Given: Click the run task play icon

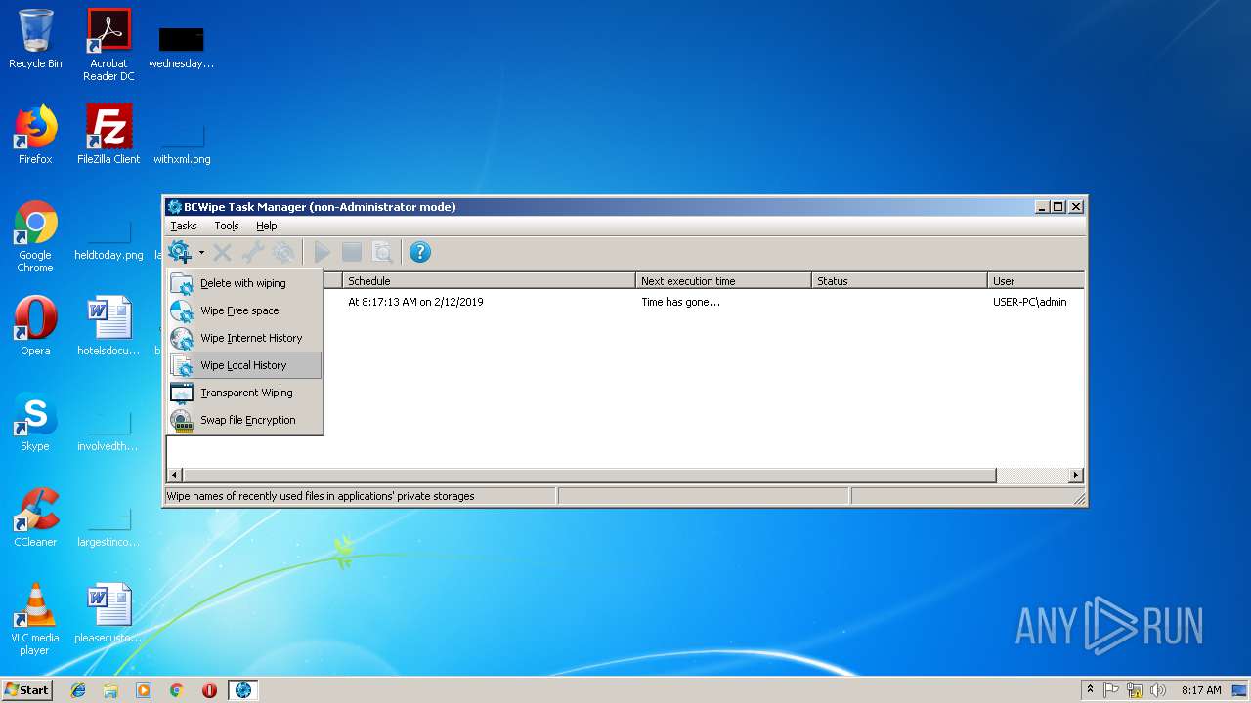Looking at the screenshot, I should (x=322, y=253).
